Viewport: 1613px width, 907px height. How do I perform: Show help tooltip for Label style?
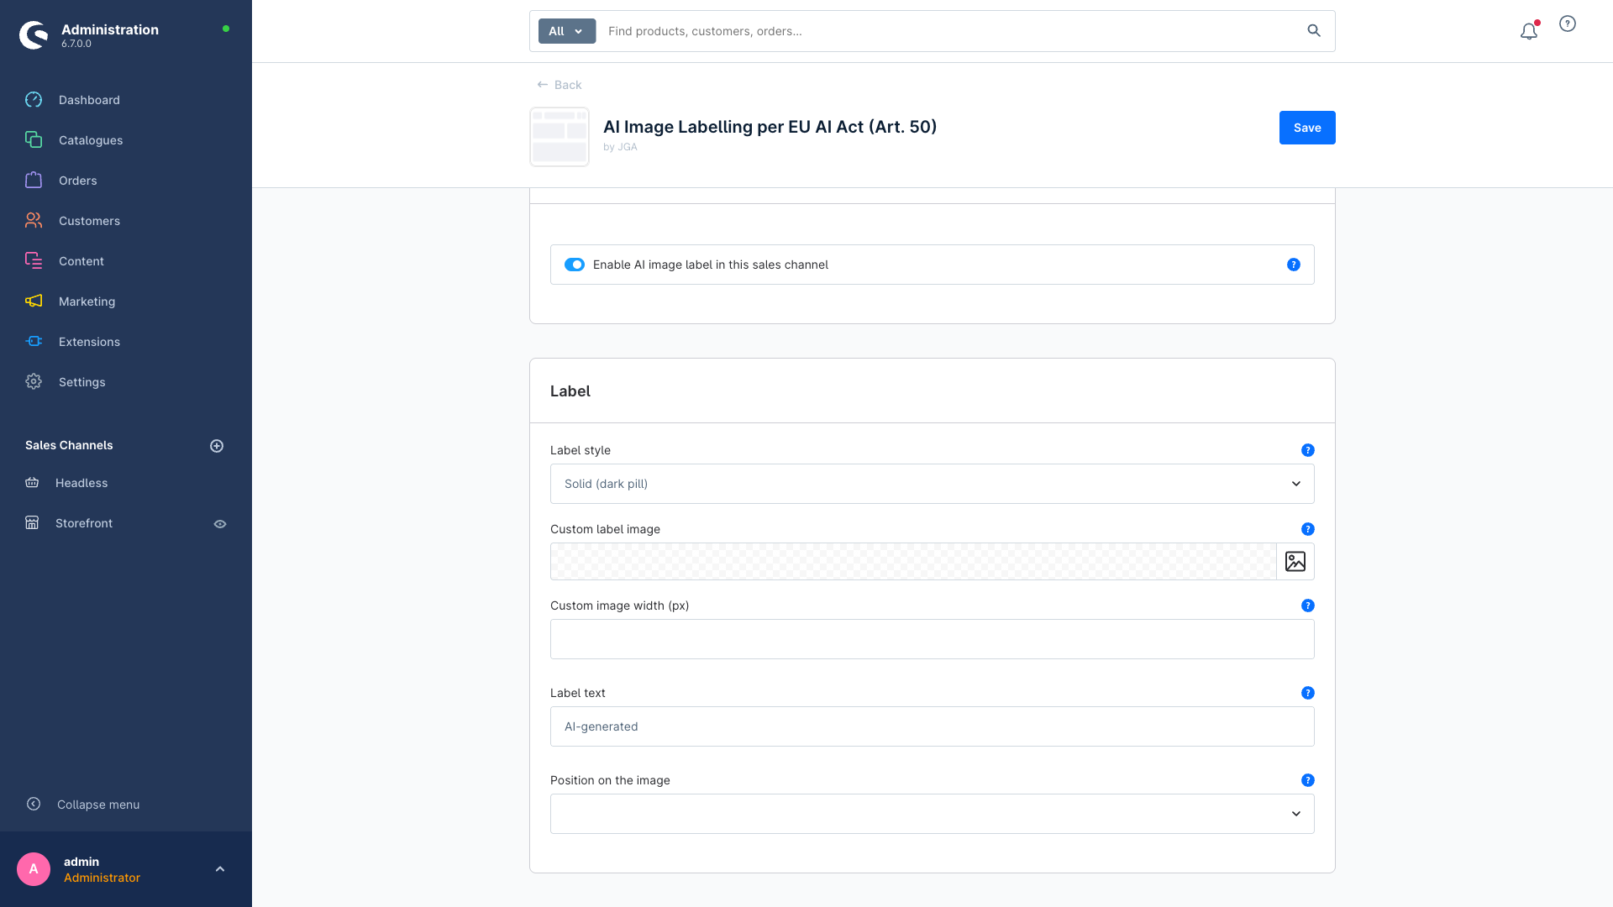(x=1308, y=450)
